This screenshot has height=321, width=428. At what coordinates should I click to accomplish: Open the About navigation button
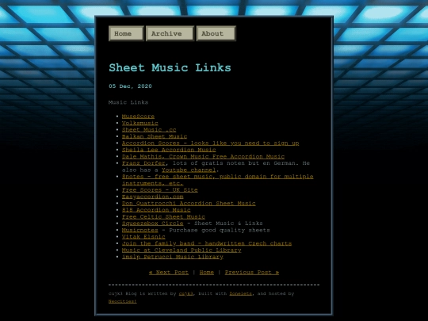216,33
